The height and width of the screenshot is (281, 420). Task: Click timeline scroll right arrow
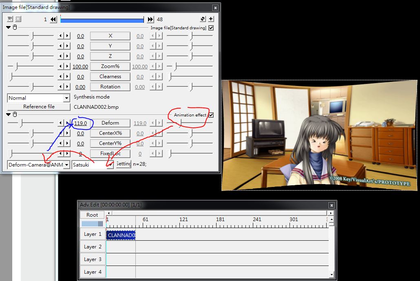(331, 213)
